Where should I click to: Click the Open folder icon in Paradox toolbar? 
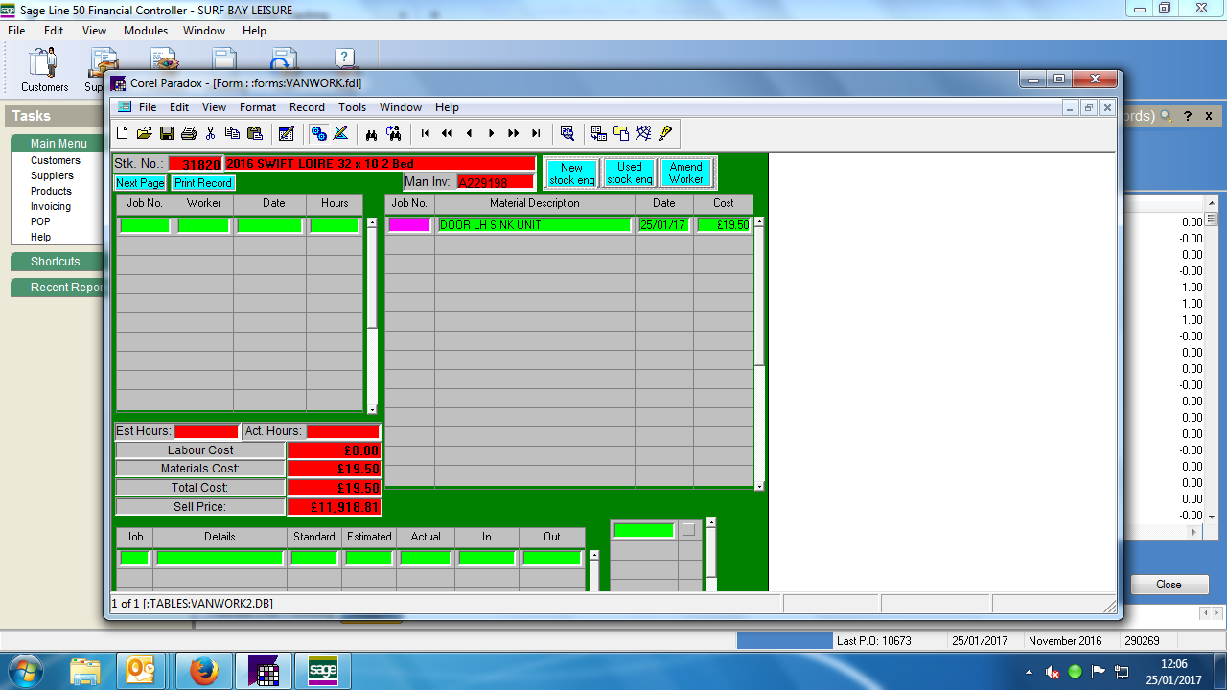(144, 133)
